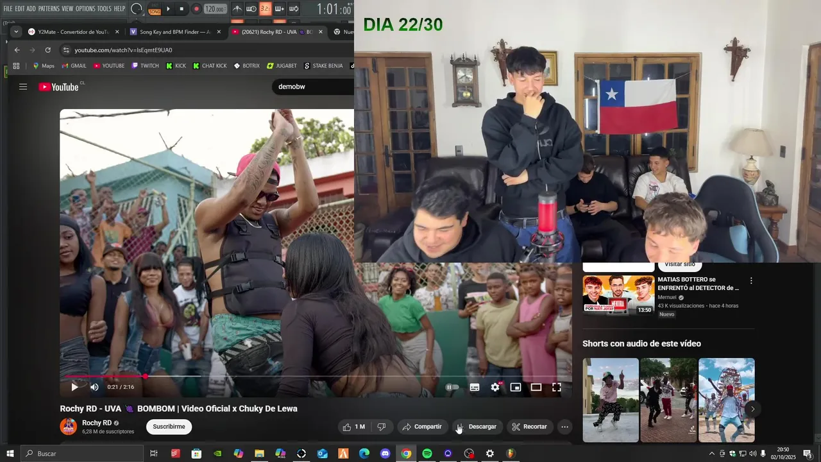Open the GMAIL bookmark
This screenshot has height=462, width=821.
74,65
